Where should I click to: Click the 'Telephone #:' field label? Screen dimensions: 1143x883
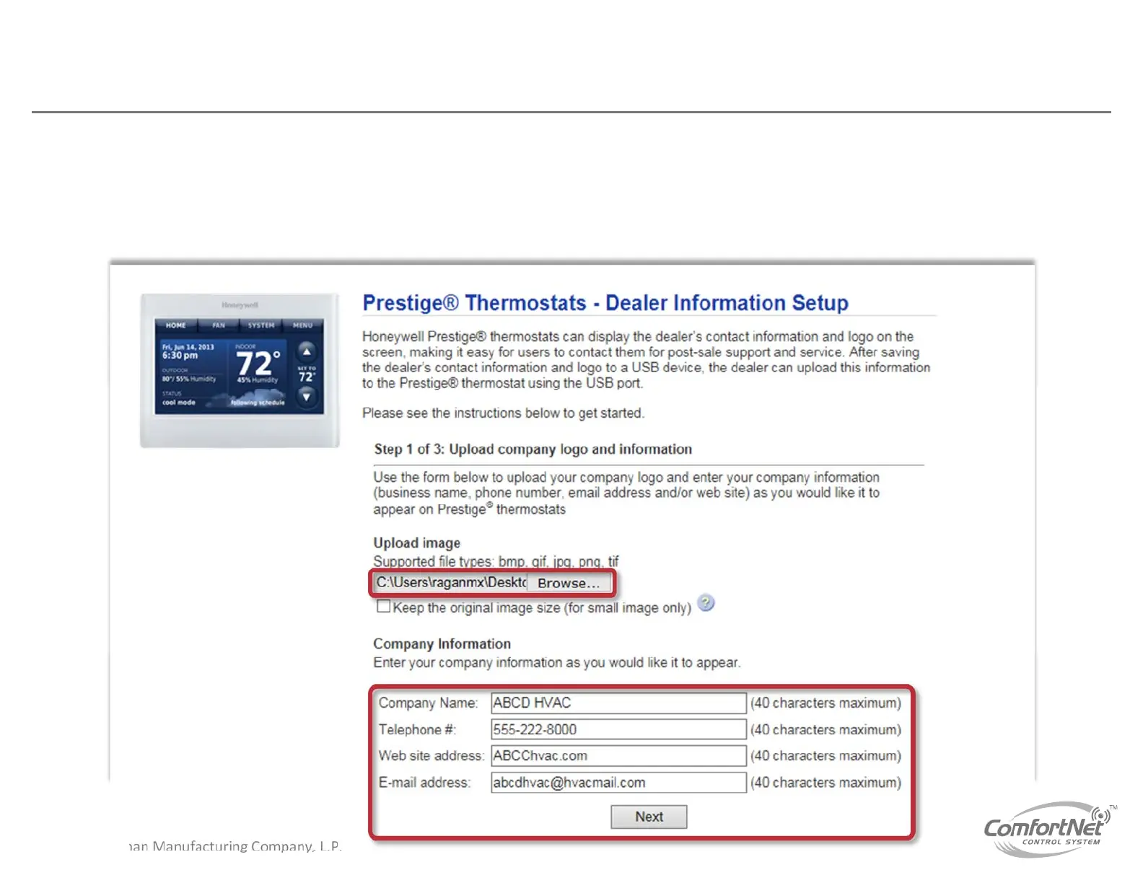tap(417, 730)
